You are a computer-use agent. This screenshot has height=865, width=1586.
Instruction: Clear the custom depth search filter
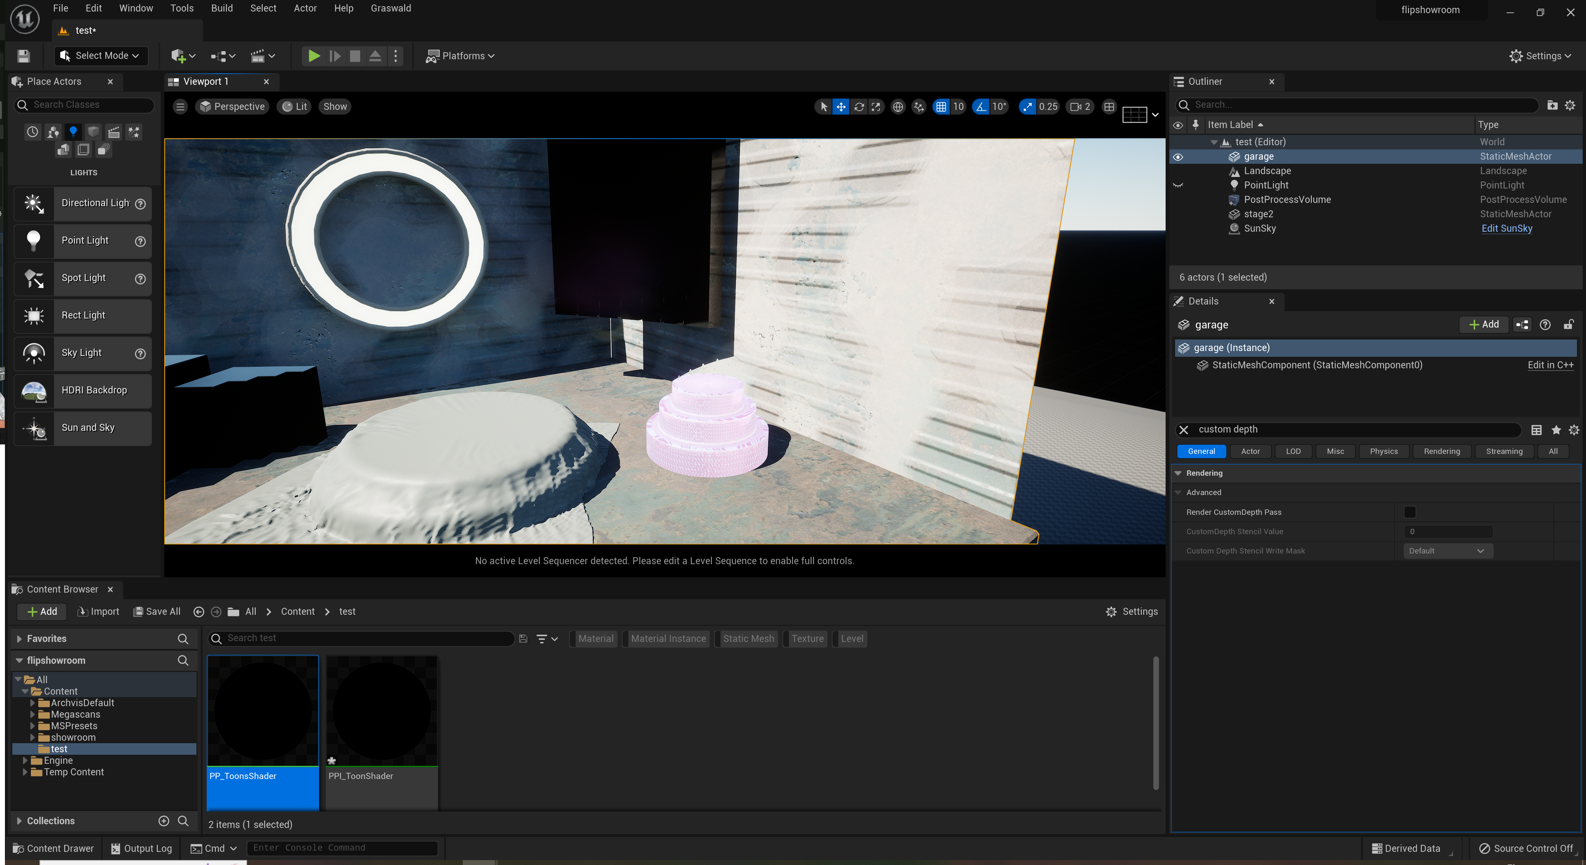(x=1183, y=430)
